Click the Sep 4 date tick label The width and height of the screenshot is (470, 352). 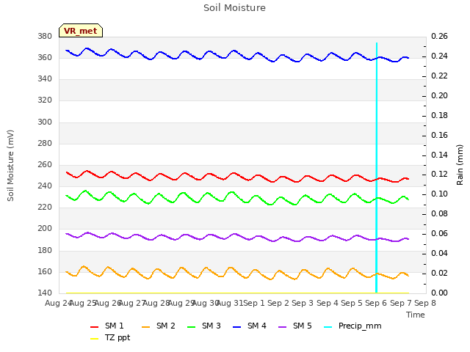tap(328, 303)
